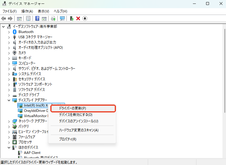The image size is (226, 165).
Task: Click プロパティ(R) in the context menu
Action: (68, 139)
